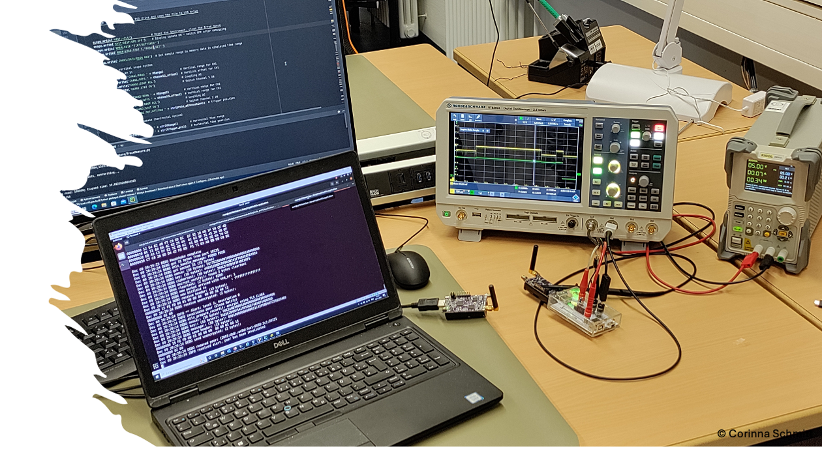
Task: Switch to the Services tab in PyCharm
Action: (x=142, y=189)
